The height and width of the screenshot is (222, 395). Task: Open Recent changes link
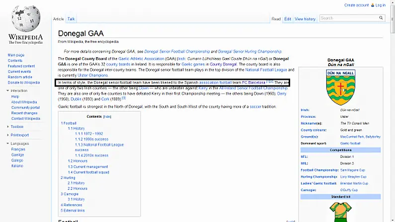pyautogui.click(x=24, y=113)
